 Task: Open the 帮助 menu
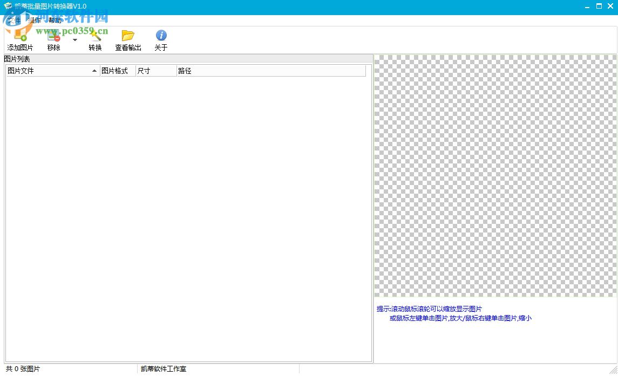[x=55, y=20]
